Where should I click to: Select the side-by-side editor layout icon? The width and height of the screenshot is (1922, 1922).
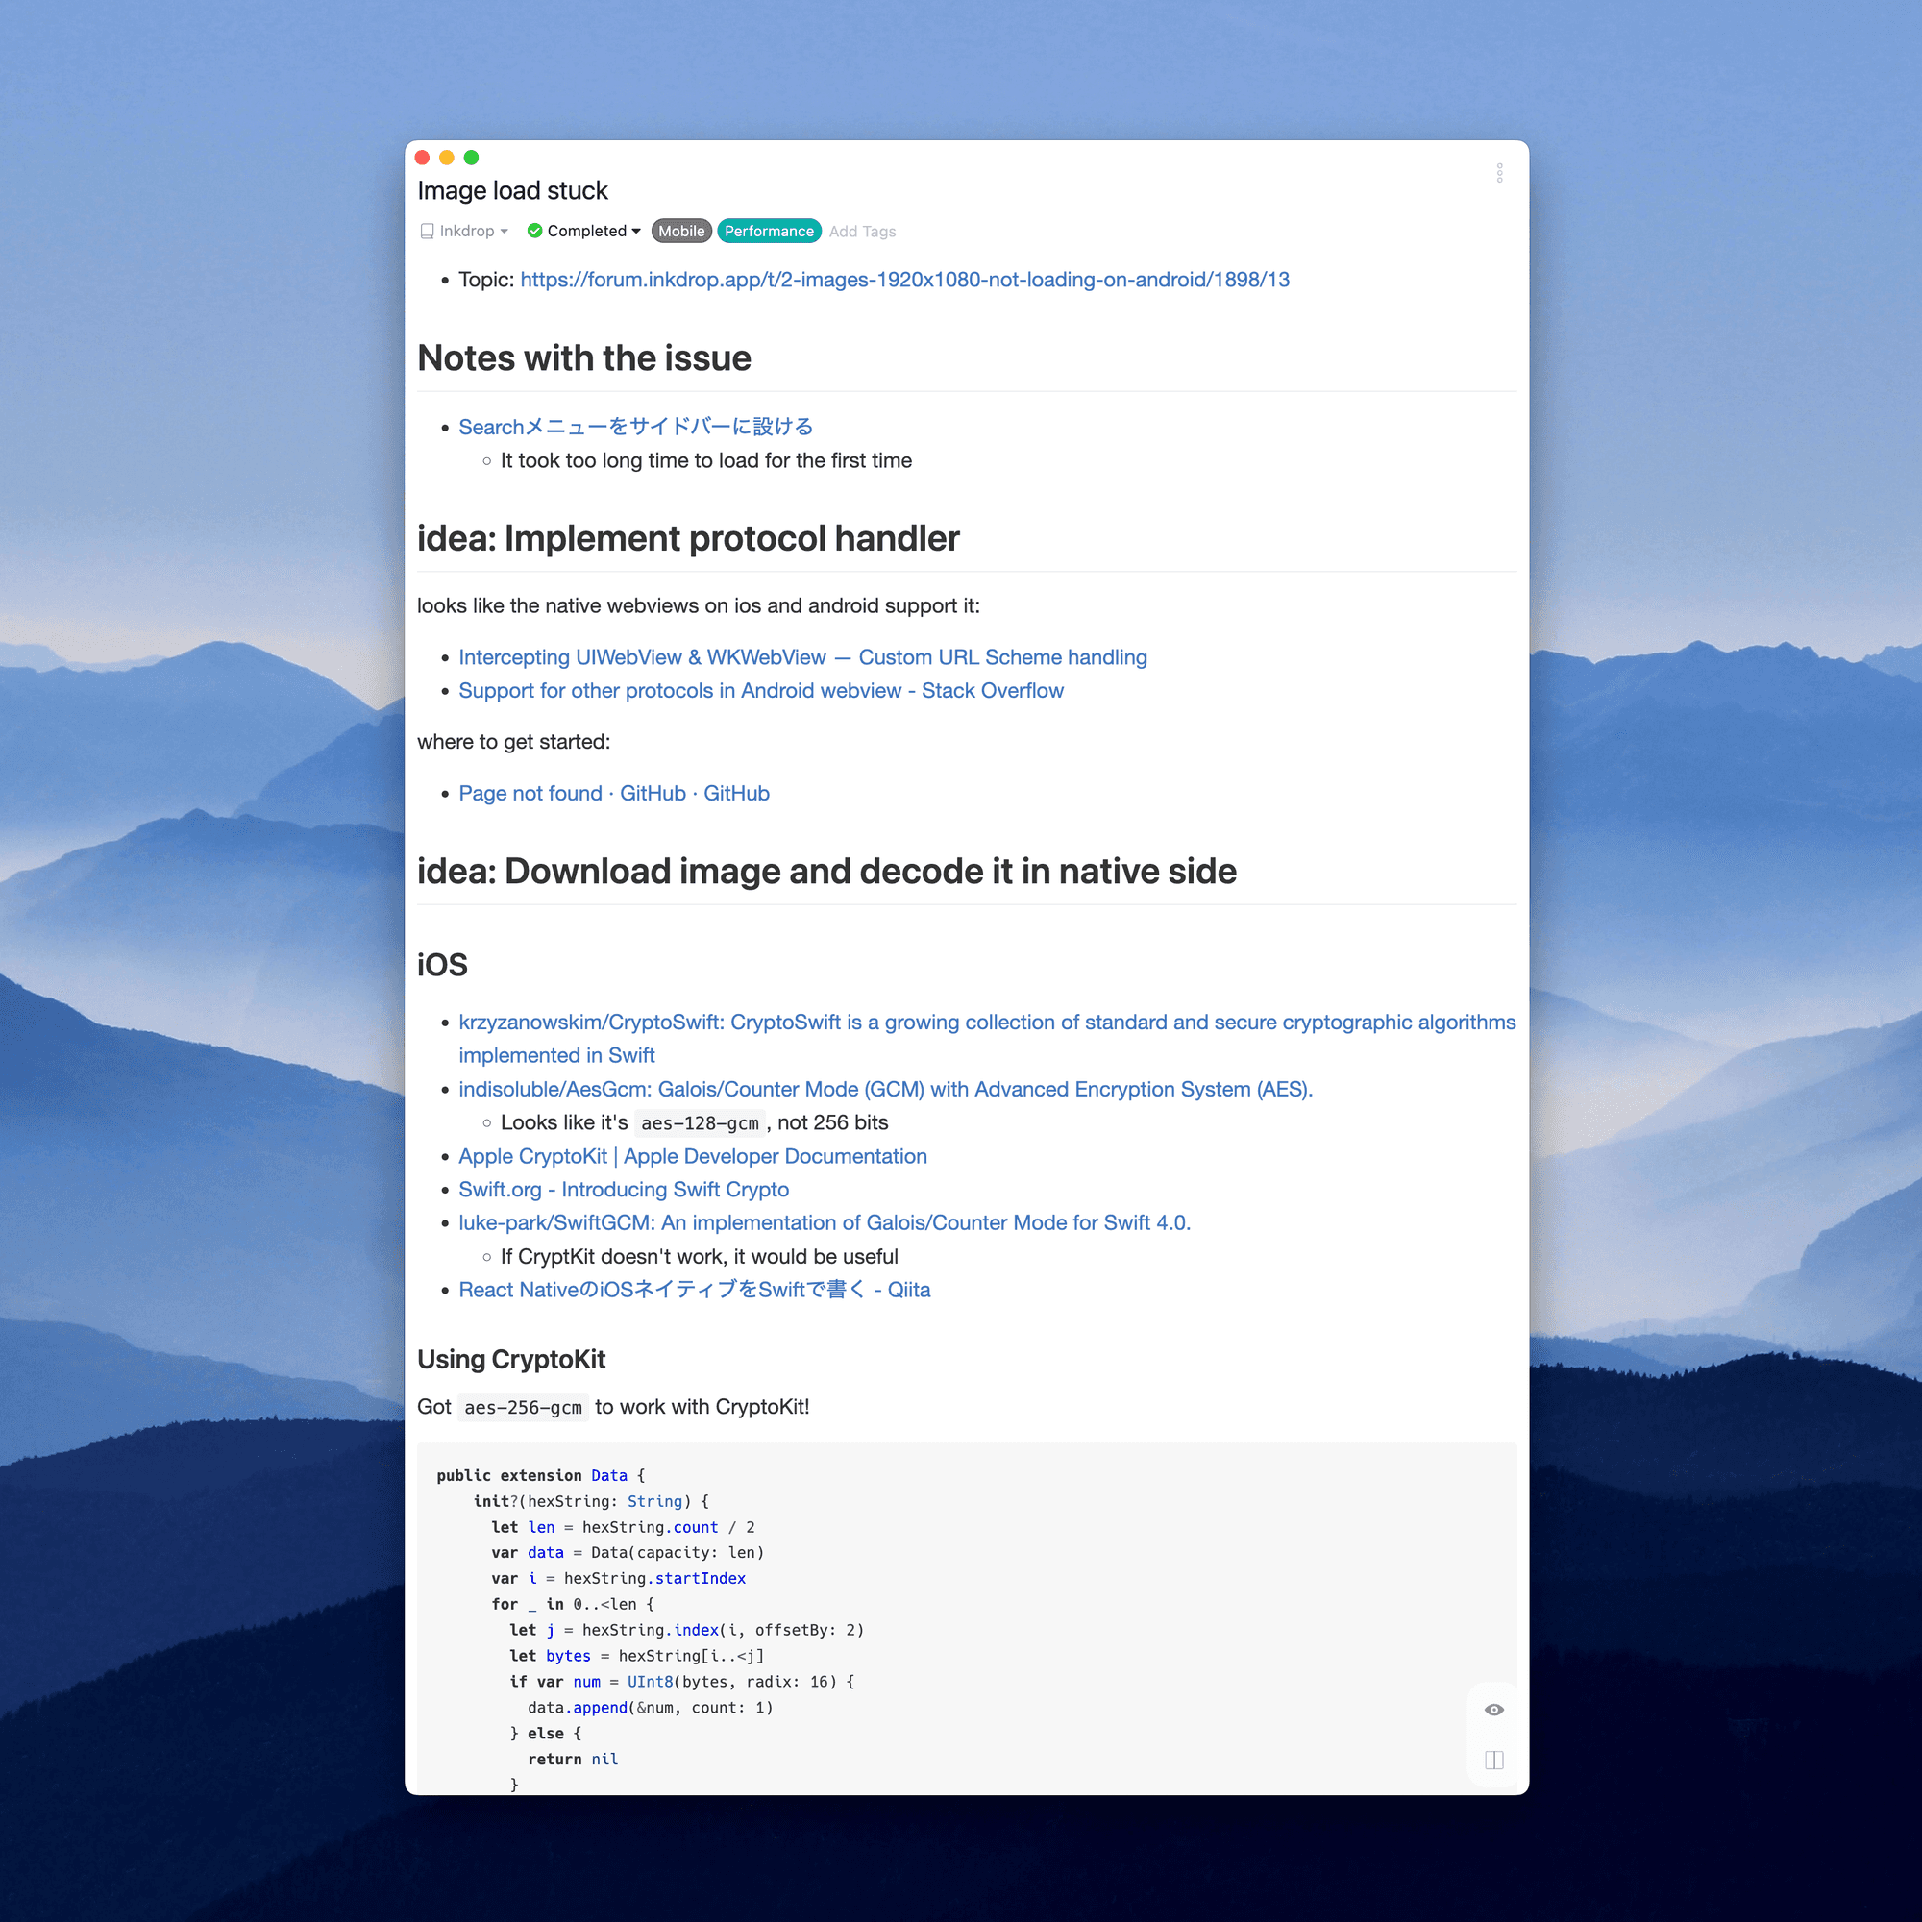[x=1492, y=1758]
